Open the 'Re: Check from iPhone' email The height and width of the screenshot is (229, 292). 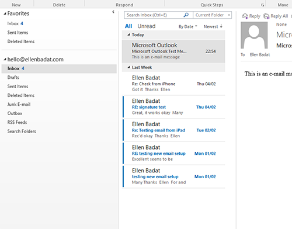tap(173, 84)
